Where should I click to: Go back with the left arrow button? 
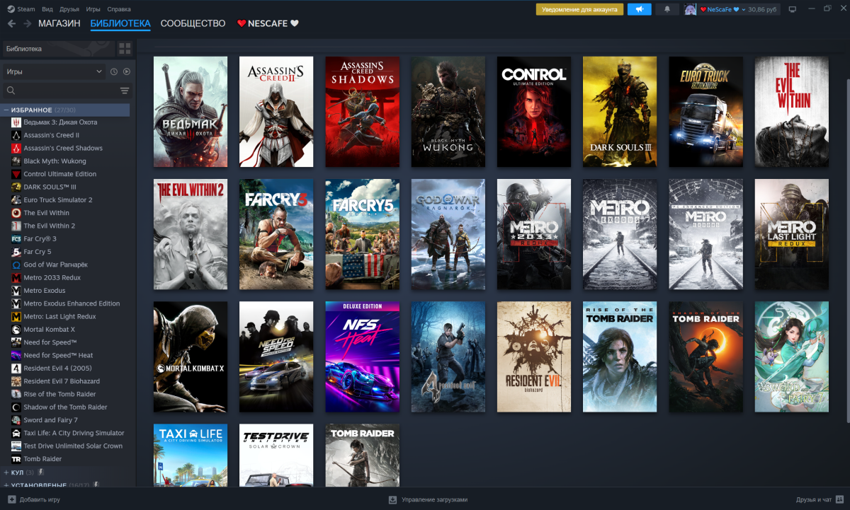pos(11,23)
